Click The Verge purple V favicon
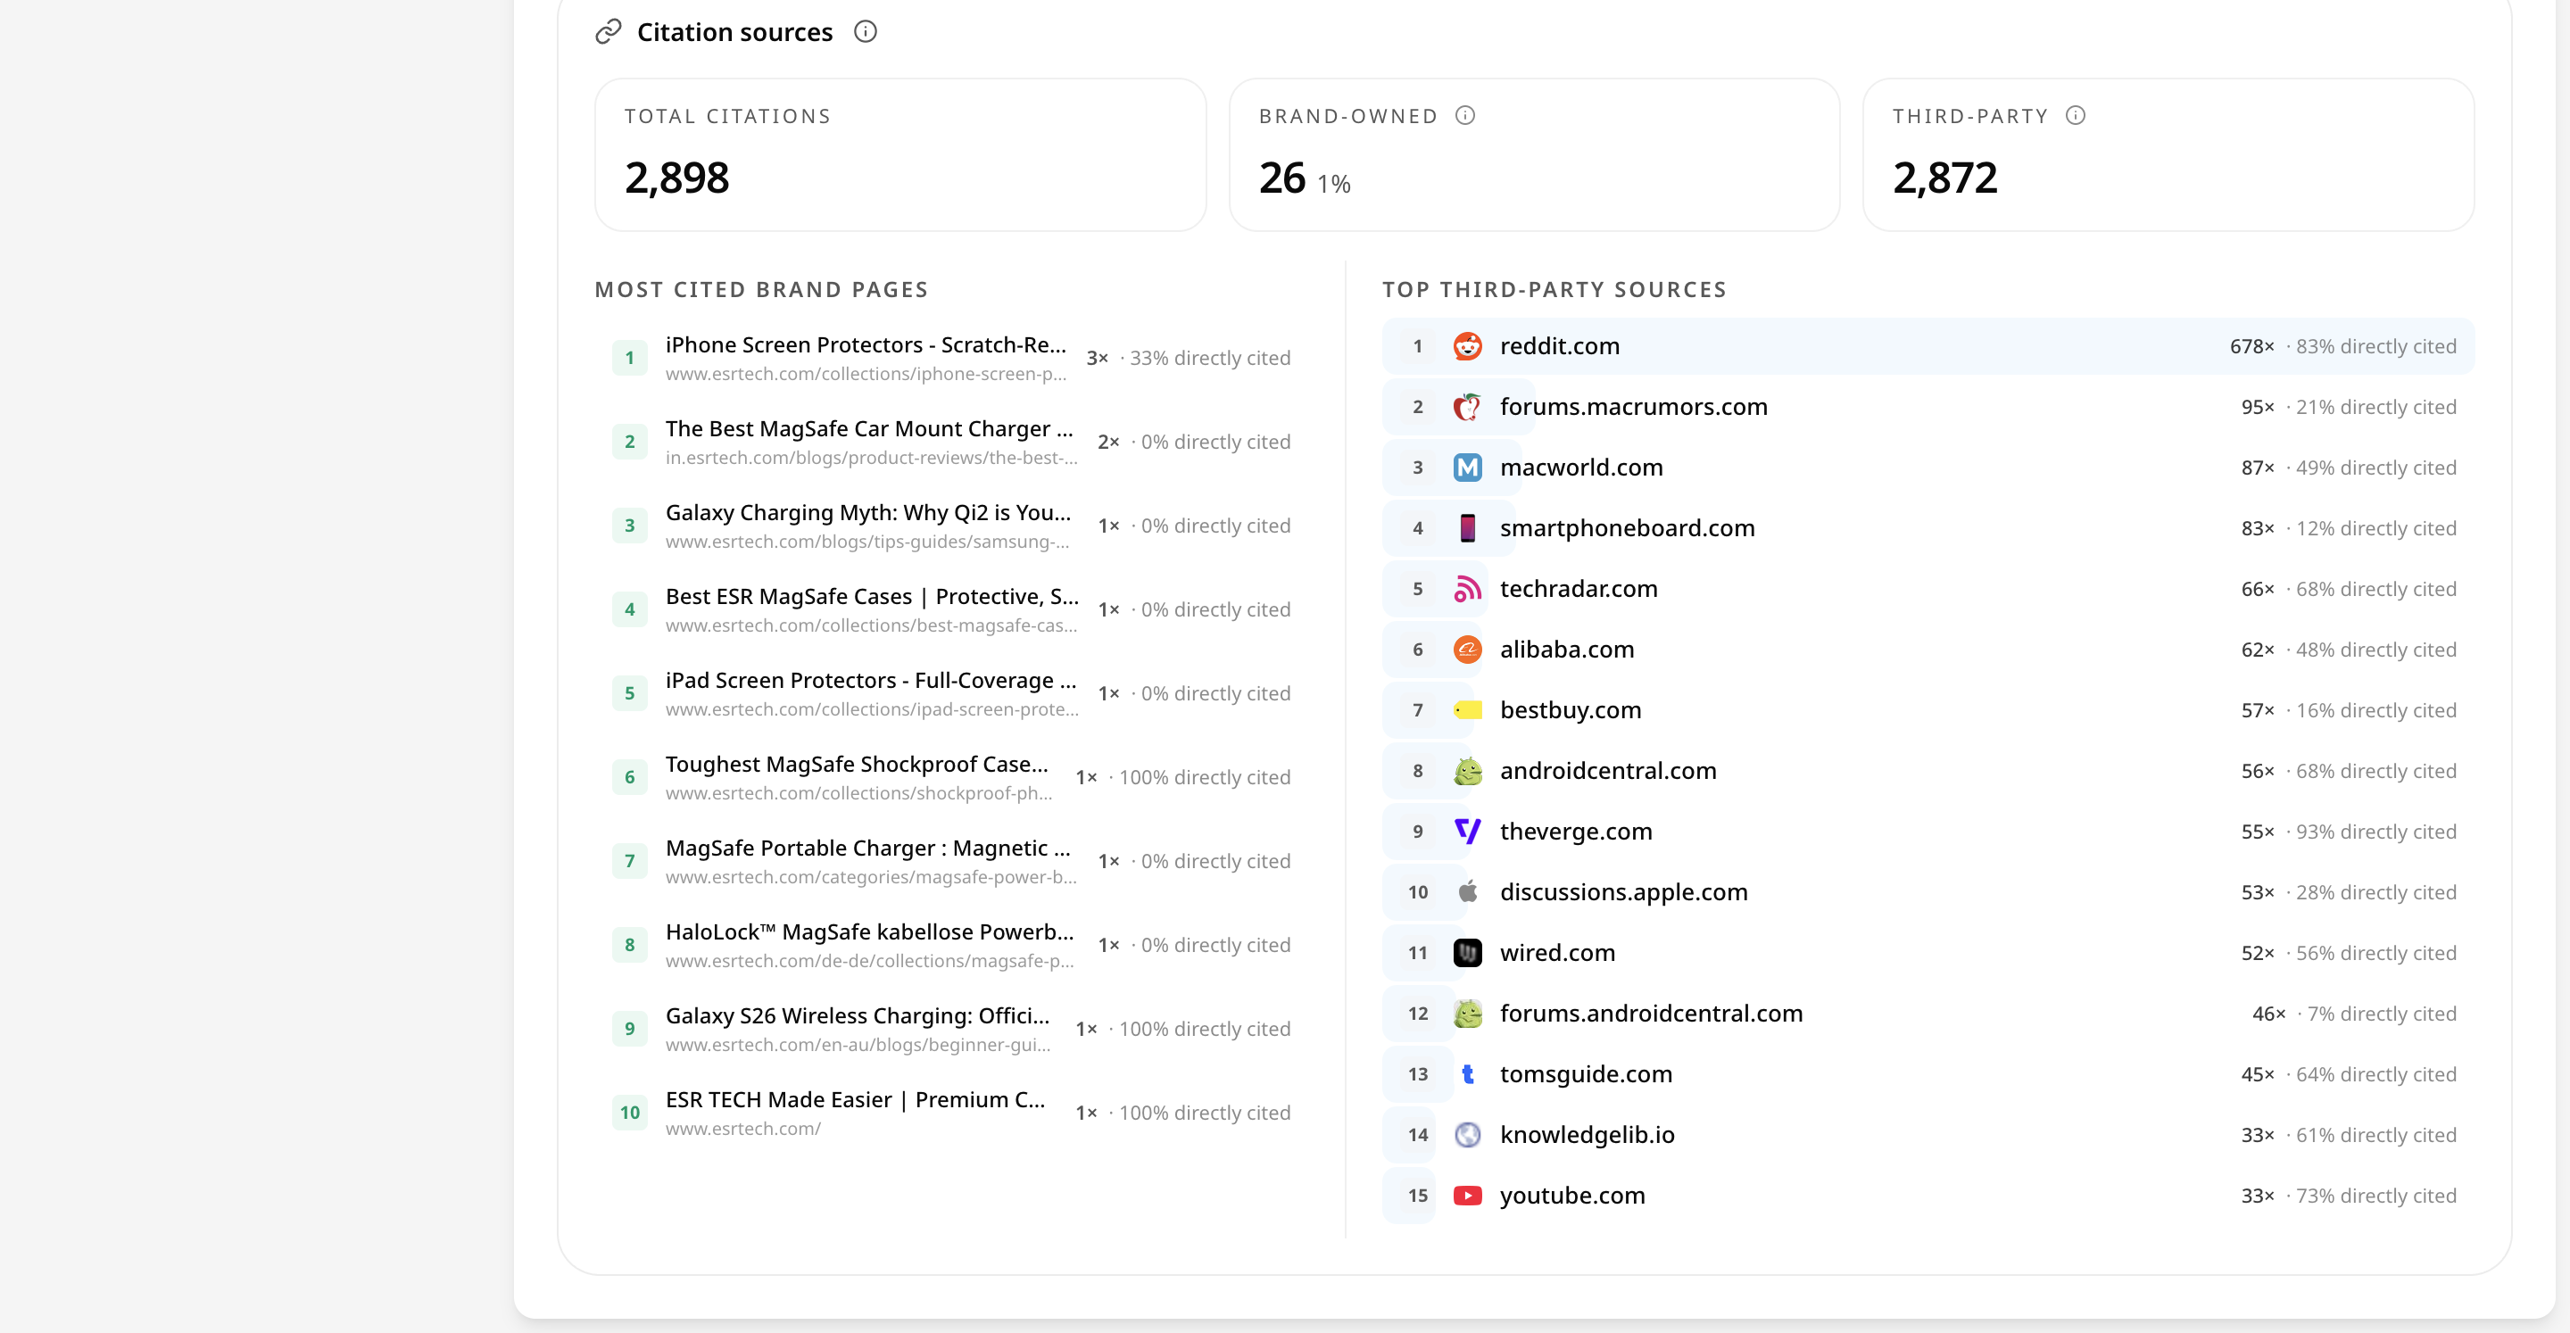2570x1333 pixels. click(x=1468, y=832)
